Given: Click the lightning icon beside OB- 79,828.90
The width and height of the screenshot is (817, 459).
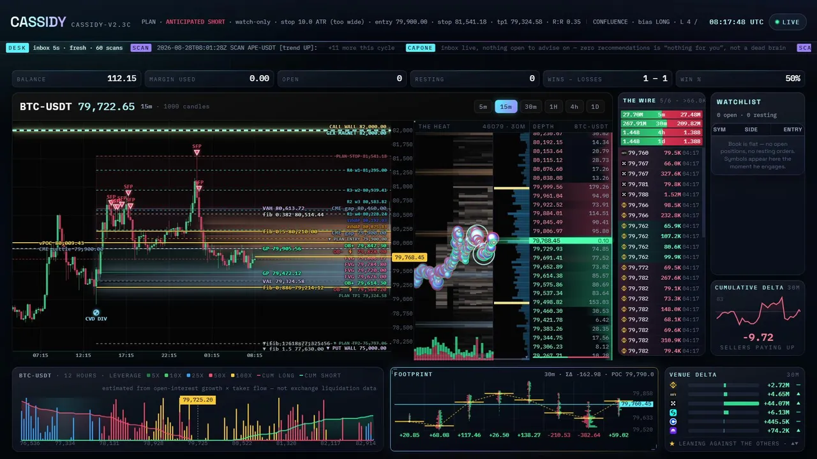Looking at the screenshot, I should click(350, 252).
